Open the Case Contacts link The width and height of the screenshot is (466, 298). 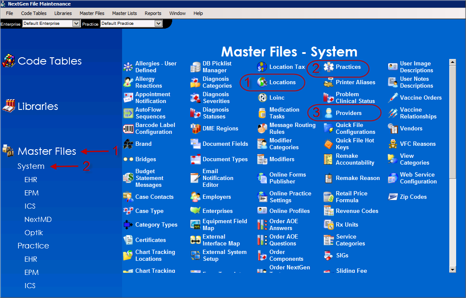(x=154, y=197)
